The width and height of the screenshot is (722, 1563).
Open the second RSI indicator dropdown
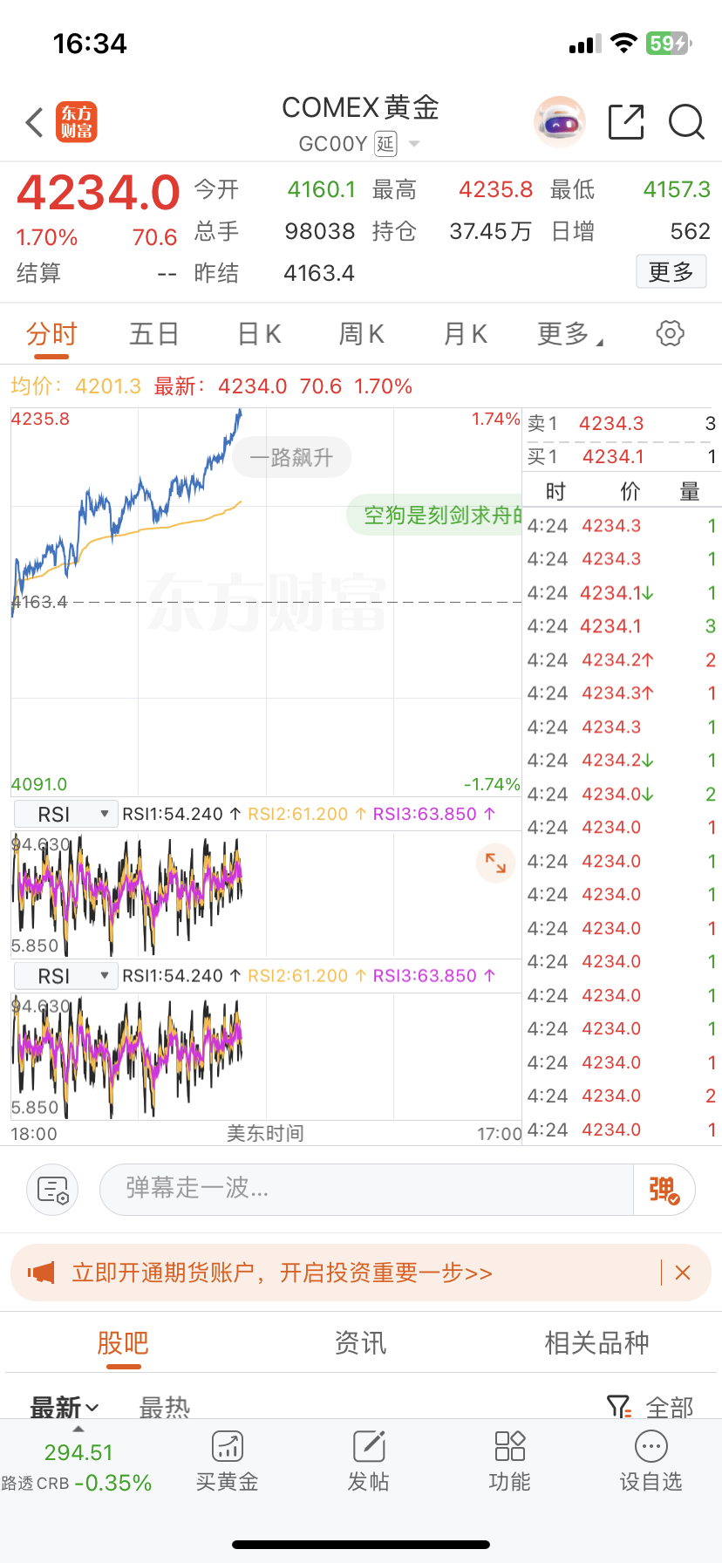66,976
